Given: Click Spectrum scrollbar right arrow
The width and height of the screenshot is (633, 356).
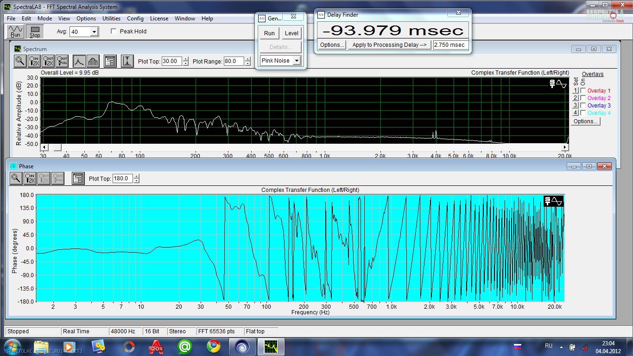Looking at the screenshot, I should click(x=565, y=147).
